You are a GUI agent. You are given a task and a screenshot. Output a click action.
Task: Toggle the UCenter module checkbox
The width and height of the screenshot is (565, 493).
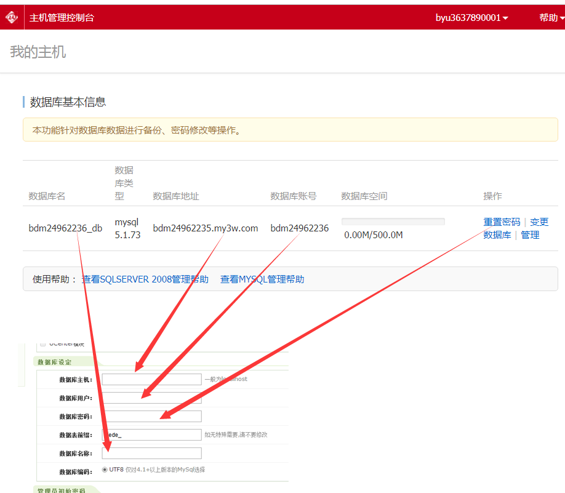[44, 343]
